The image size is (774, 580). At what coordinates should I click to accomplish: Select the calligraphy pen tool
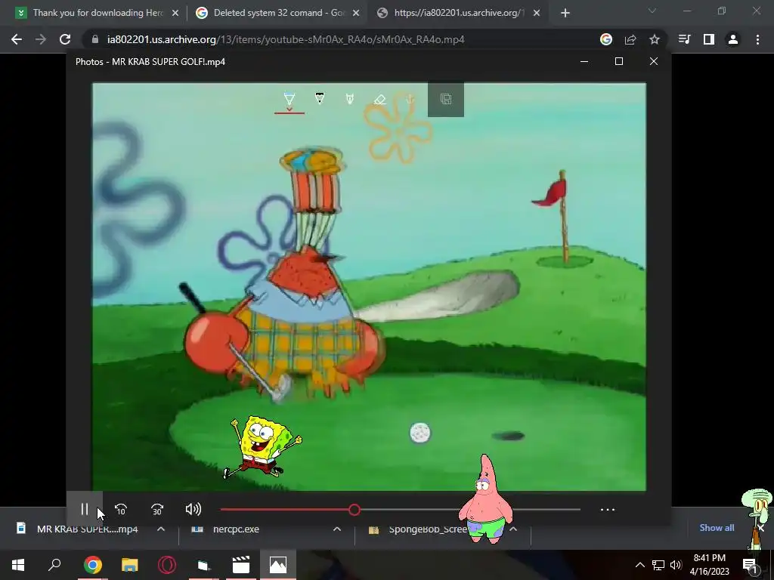coord(349,99)
